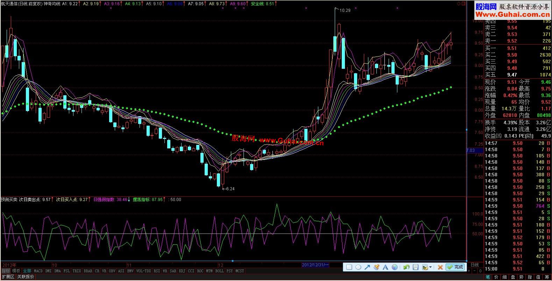Select the brush drawing tool
552x281 pixels.
[376, 267]
